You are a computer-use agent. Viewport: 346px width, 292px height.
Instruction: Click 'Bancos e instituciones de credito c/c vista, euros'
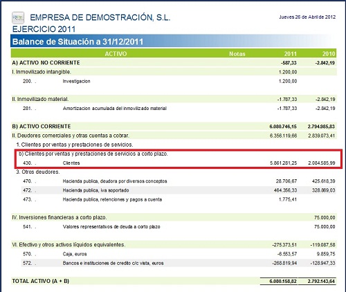113,263
